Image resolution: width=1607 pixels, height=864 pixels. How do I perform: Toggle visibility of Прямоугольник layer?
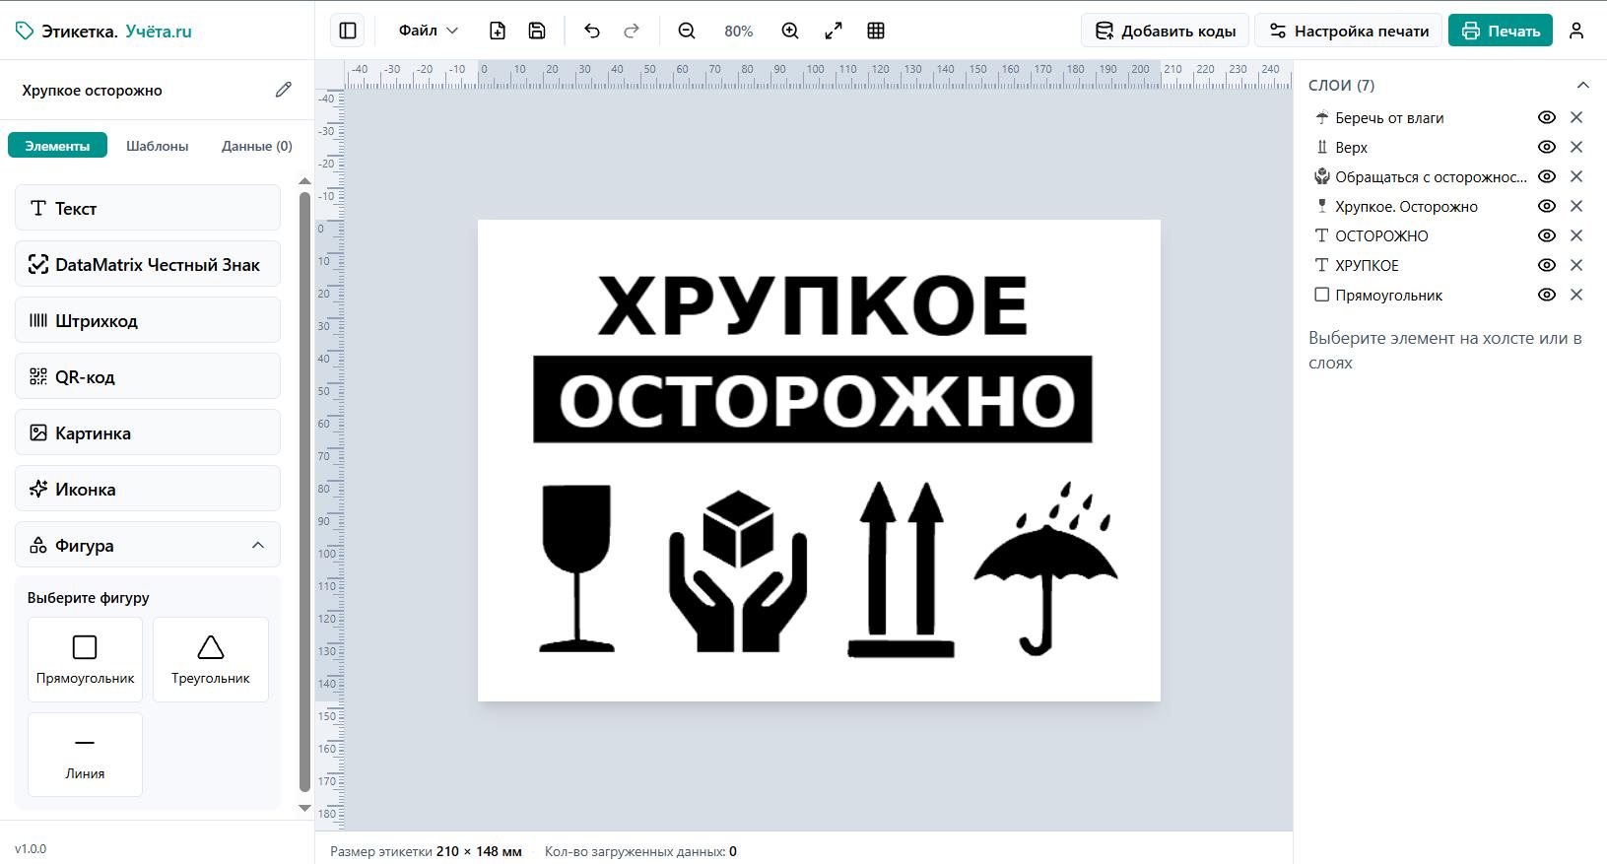click(x=1547, y=295)
